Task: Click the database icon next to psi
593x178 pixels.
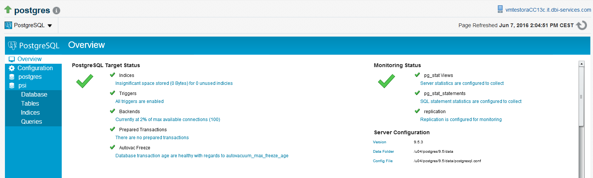Action: coord(12,86)
